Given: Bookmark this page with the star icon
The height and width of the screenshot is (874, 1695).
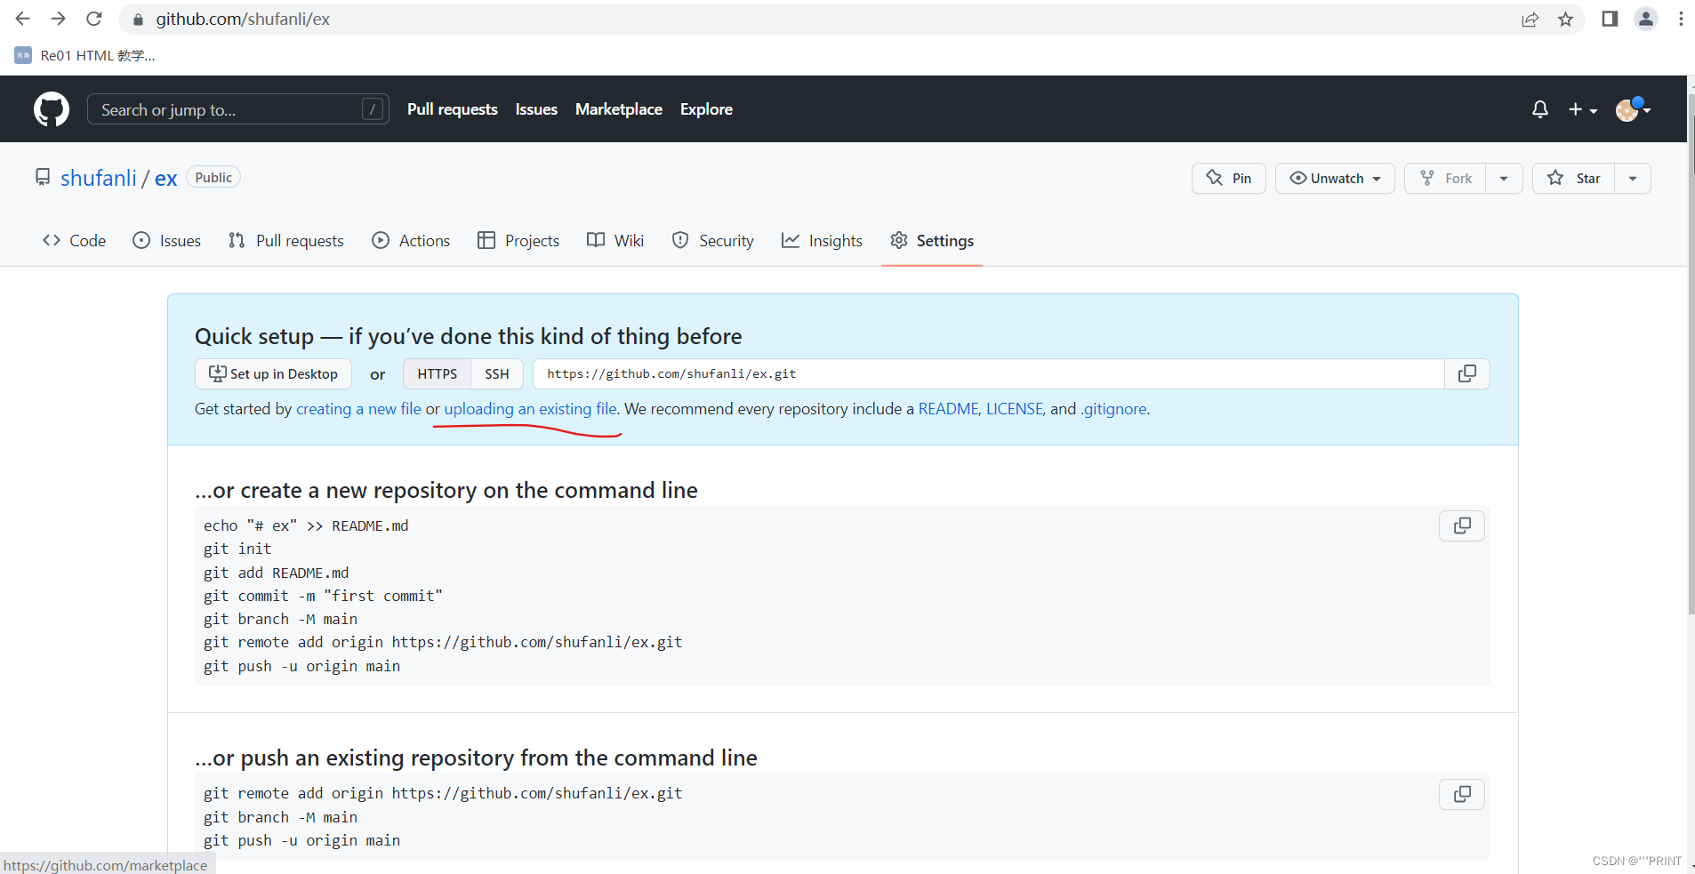Looking at the screenshot, I should (1565, 20).
